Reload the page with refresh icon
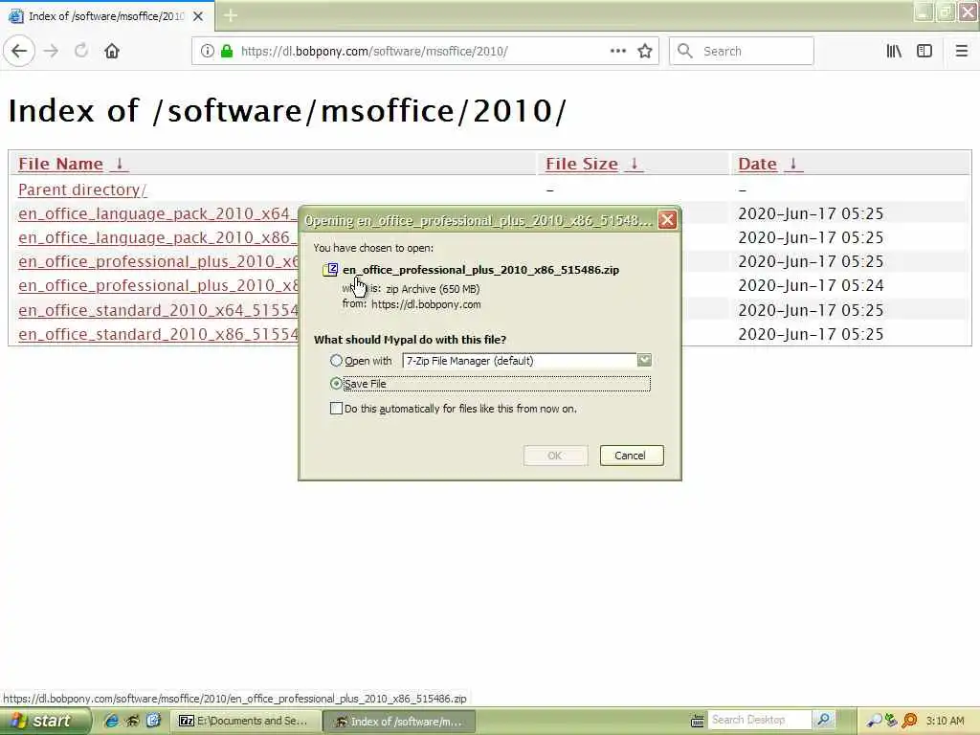Image resolution: width=980 pixels, height=735 pixels. click(x=81, y=51)
